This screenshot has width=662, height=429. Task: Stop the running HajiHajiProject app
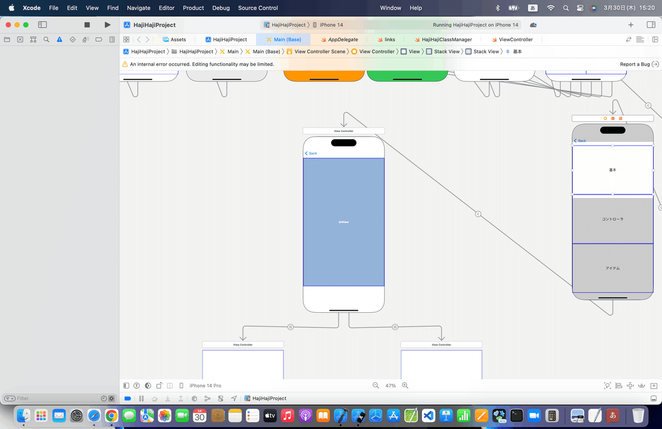click(x=87, y=25)
